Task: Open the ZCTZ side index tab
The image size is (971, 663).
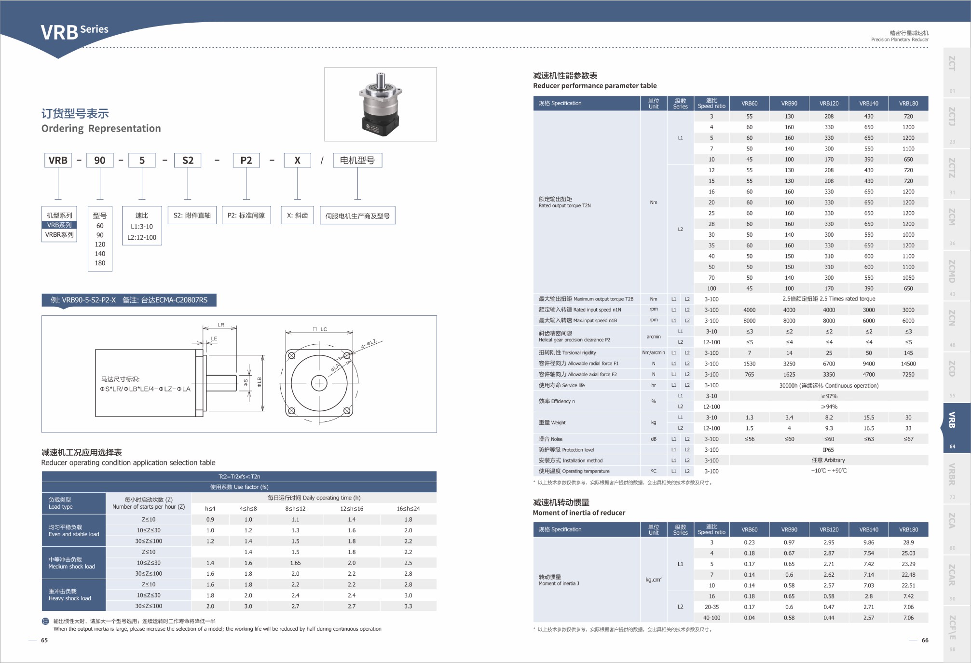Action: (957, 173)
